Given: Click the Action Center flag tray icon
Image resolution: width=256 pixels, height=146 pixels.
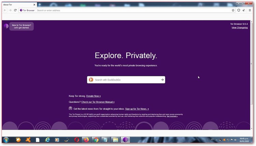Looking at the screenshot, I should click(x=232, y=140).
